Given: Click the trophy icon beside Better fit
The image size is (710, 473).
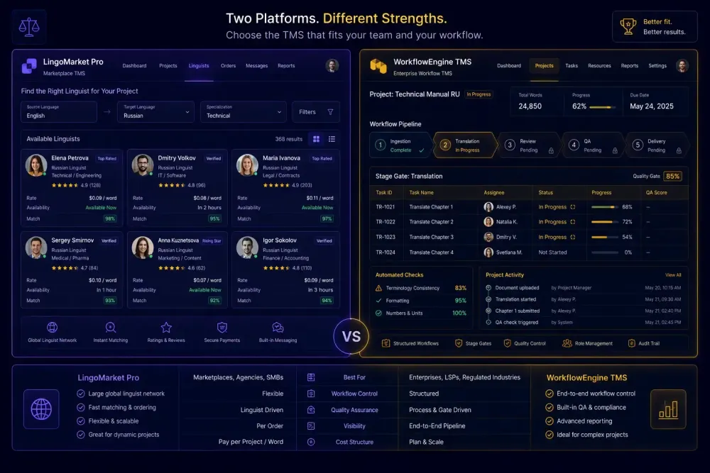Looking at the screenshot, I should click(x=628, y=26).
